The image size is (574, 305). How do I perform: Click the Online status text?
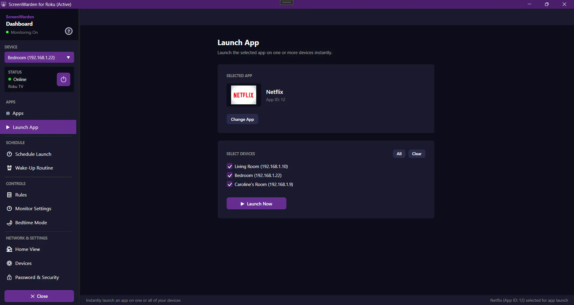[20, 79]
